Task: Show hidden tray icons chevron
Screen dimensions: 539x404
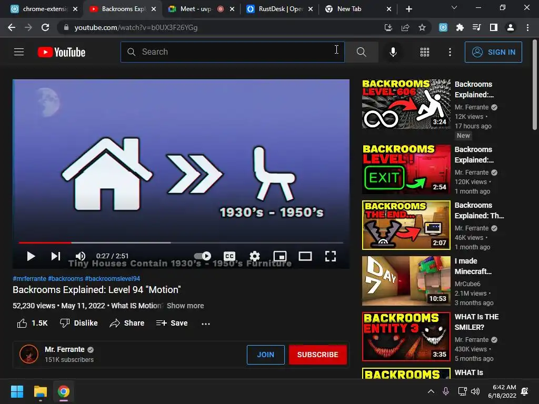Action: point(431,391)
